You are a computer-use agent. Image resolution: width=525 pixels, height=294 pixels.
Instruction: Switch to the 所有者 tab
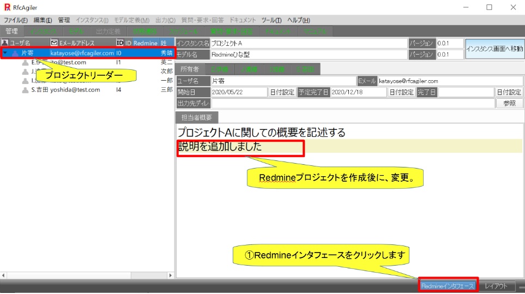point(190,69)
